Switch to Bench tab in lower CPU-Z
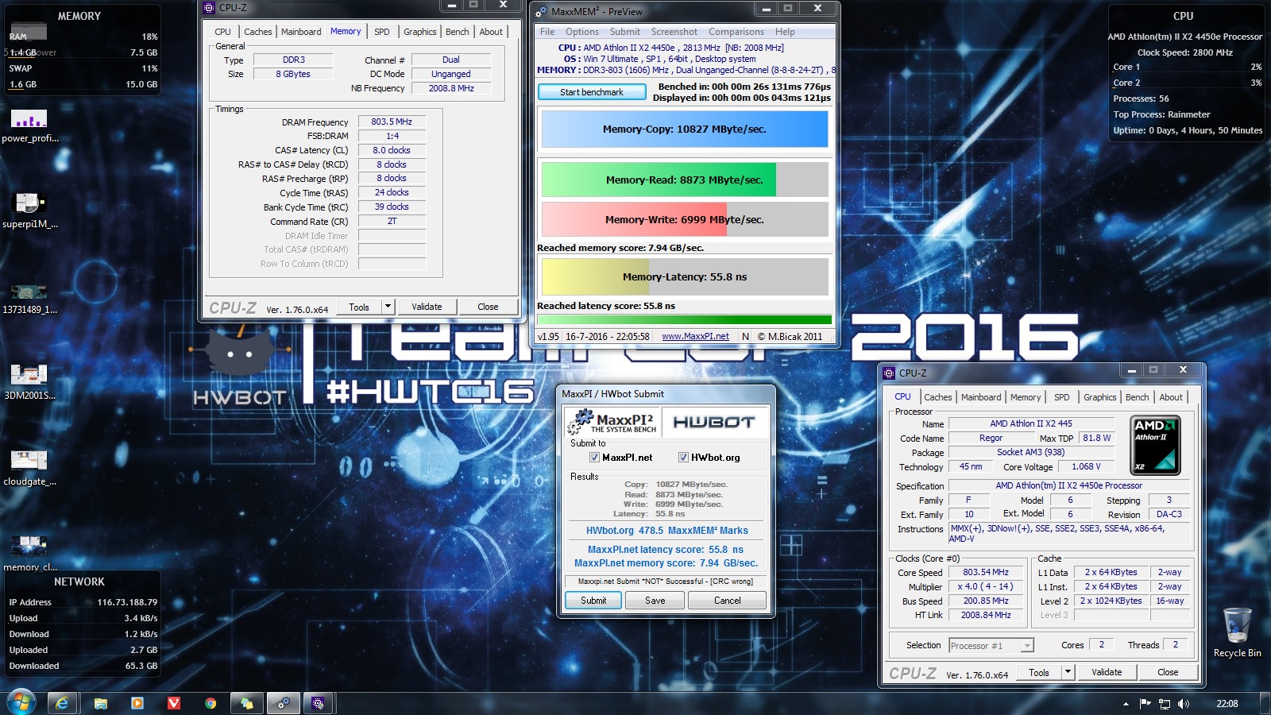Viewport: 1271px width, 715px height. 1138,397
